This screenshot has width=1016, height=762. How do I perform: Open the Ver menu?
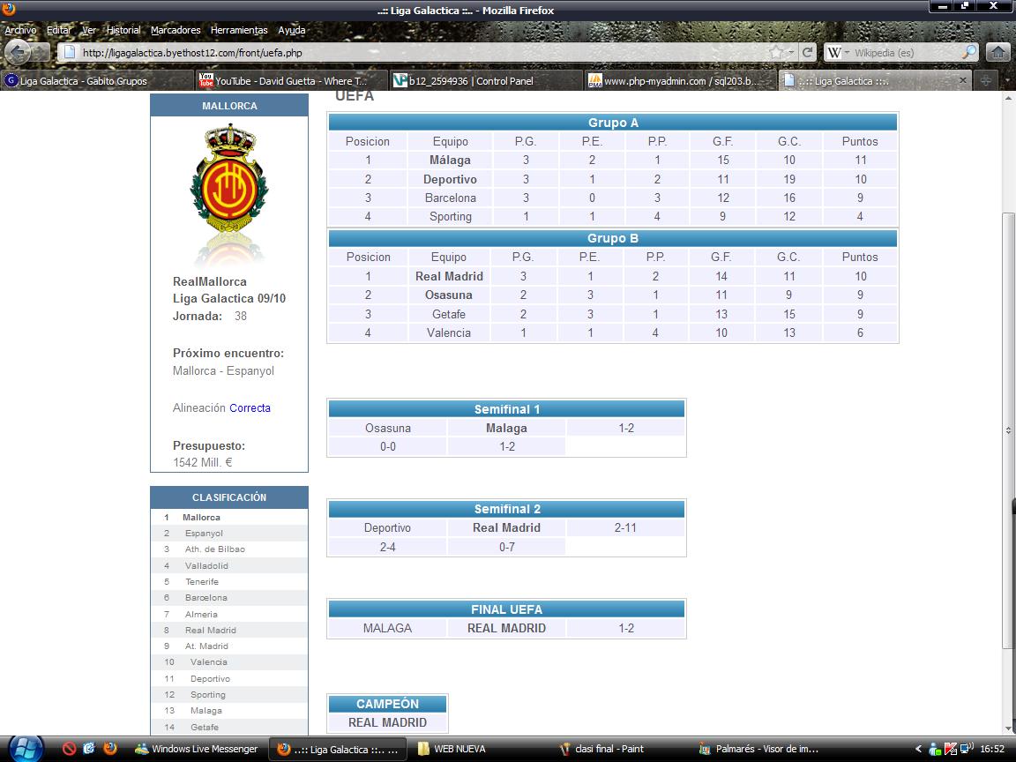[89, 30]
